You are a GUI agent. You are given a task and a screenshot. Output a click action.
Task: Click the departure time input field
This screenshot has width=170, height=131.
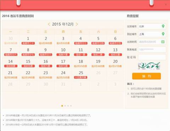tap(152, 42)
